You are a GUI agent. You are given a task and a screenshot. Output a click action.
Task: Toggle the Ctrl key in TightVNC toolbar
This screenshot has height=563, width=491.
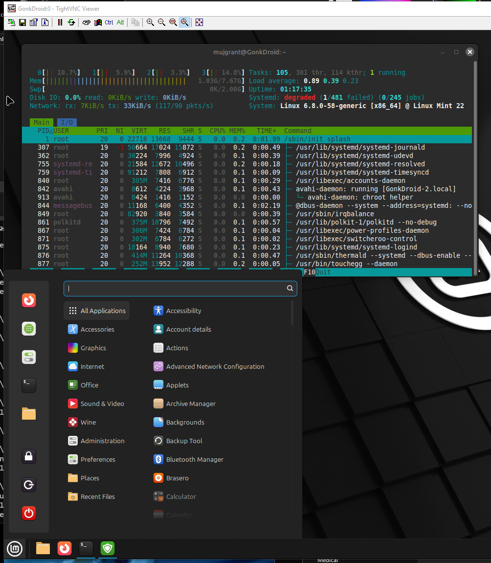pos(109,23)
